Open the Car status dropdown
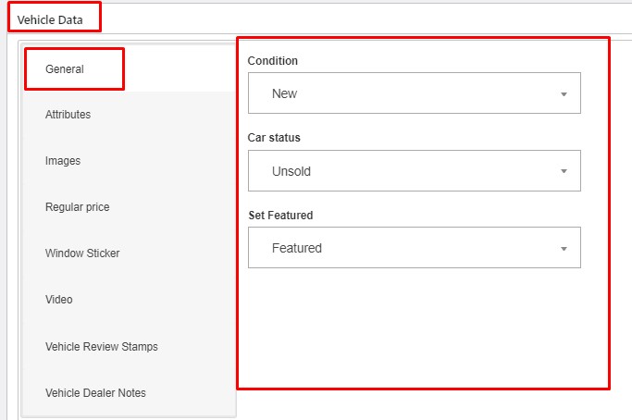Image resolution: width=632 pixels, height=420 pixels. click(x=414, y=171)
